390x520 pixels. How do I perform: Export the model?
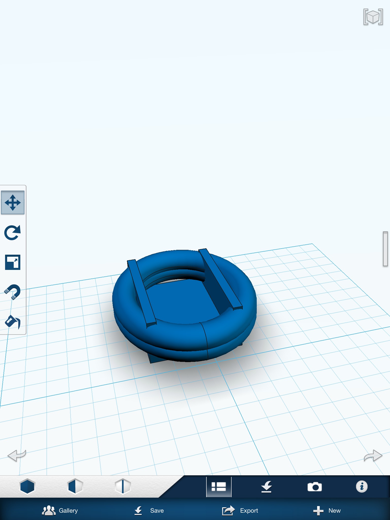tap(240, 511)
